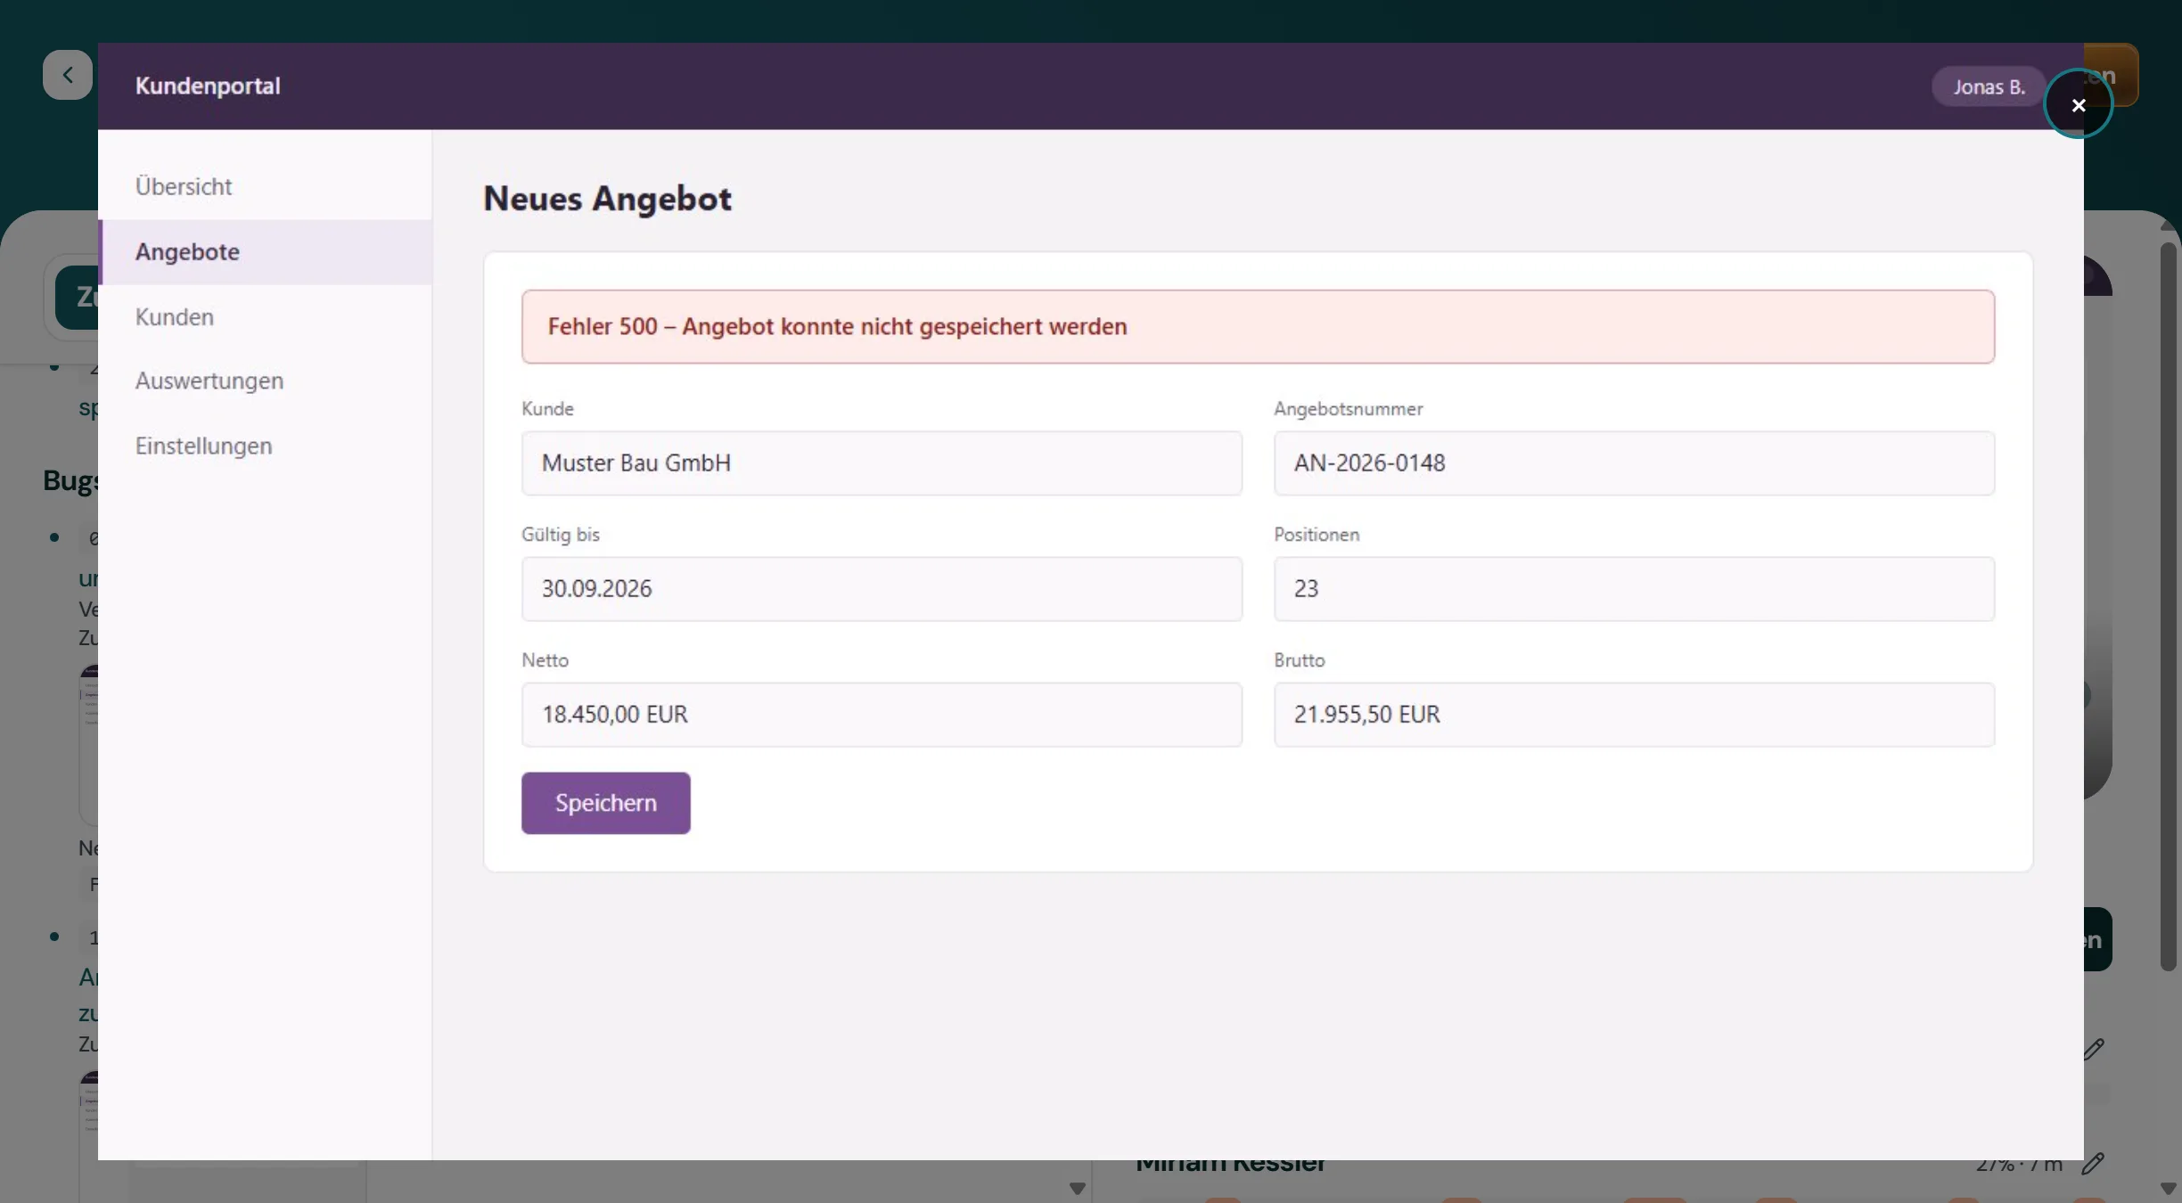Click pencil edit icon beside Miriam Kessler
Viewport: 2182px width, 1203px height.
pos(2093,1164)
